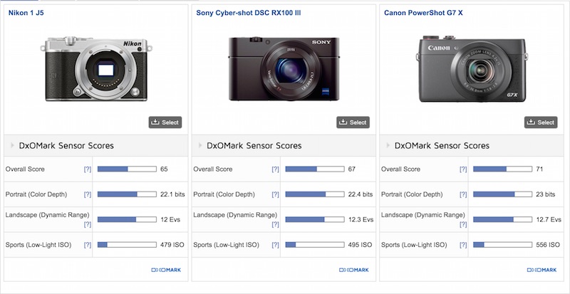The image size is (570, 294).
Task: Collapse Nikon DxOMark Sensor Scores section
Action: coord(12,146)
